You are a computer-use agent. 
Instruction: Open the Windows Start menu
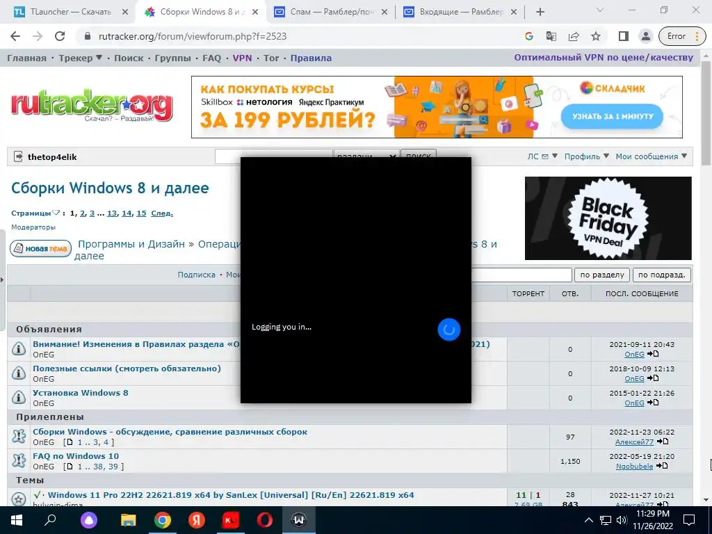(x=17, y=520)
